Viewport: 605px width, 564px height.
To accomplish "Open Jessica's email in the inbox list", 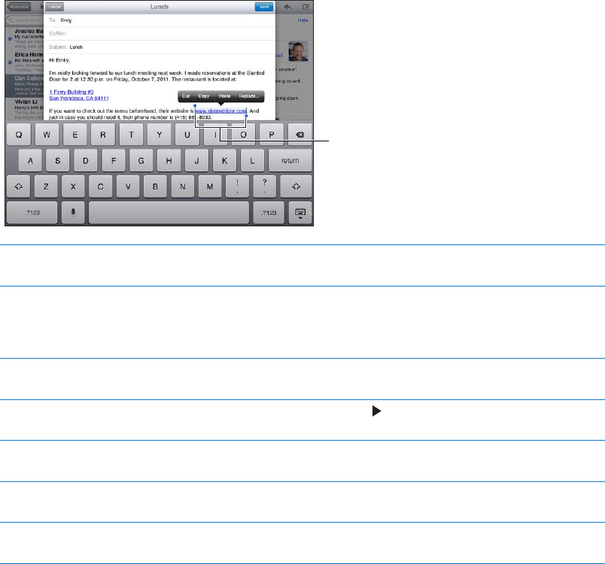I will (25, 38).
